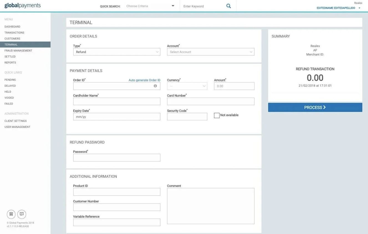This screenshot has height=234, width=368.
Task: Click the Global Payments logo
Action: (22, 6)
